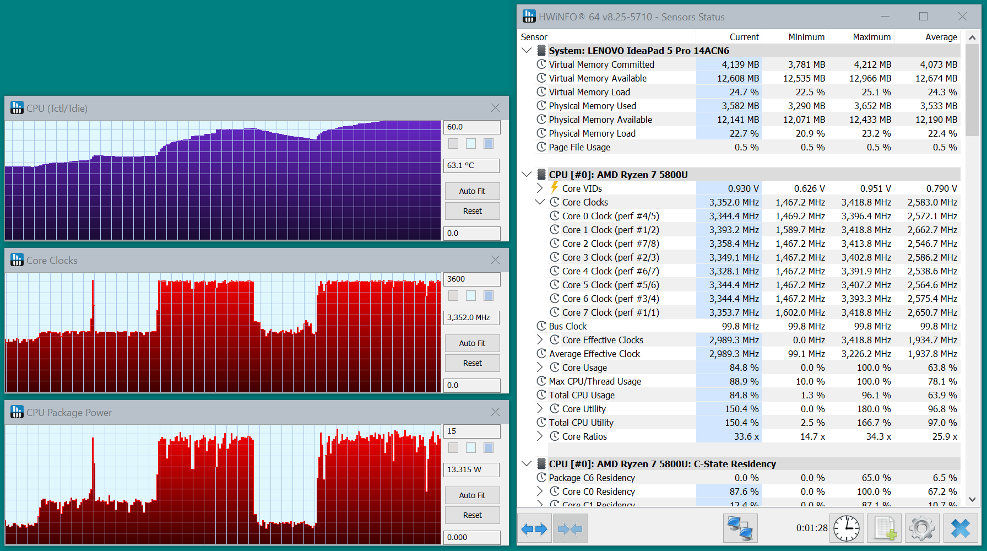Click the collapse-columns inward arrows button

point(570,529)
